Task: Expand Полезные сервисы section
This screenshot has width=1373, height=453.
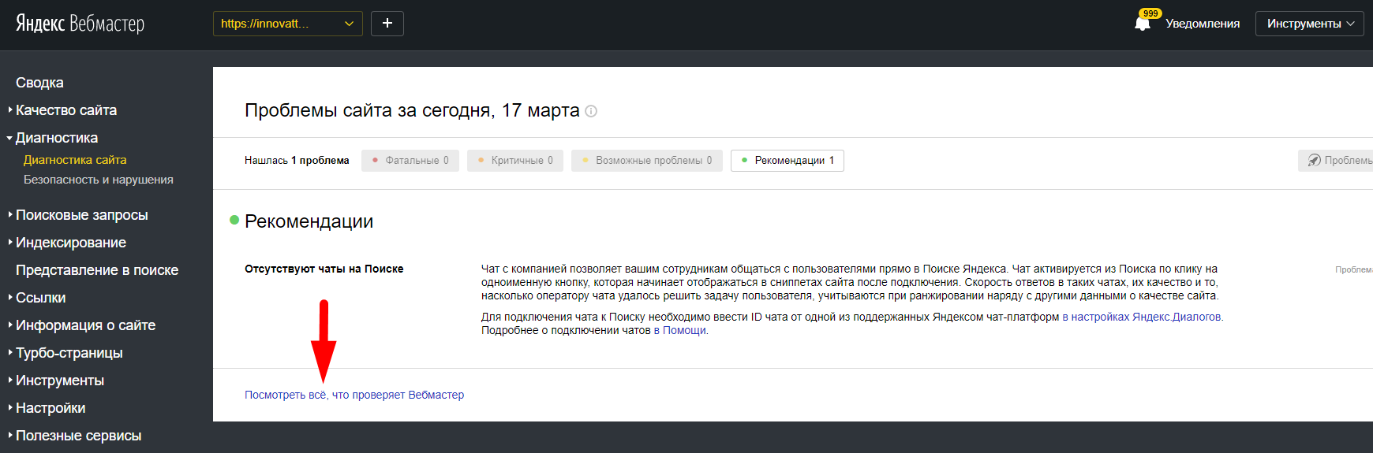Action: pyautogui.click(x=78, y=436)
